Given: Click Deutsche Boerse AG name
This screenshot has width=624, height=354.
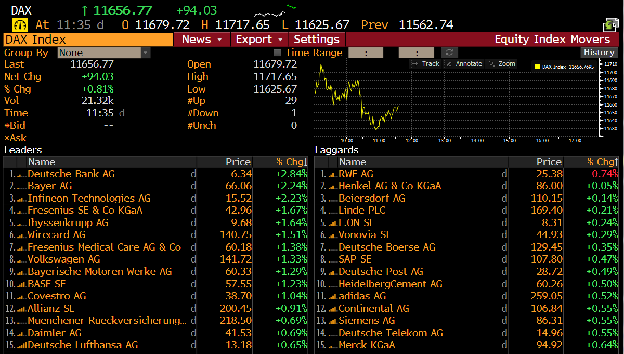Looking at the screenshot, I should 387,247.
